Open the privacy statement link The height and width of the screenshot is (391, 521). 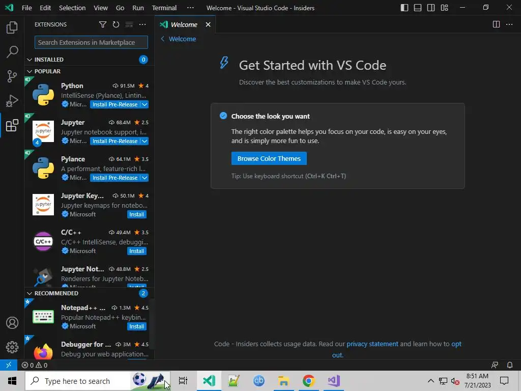pyautogui.click(x=372, y=344)
